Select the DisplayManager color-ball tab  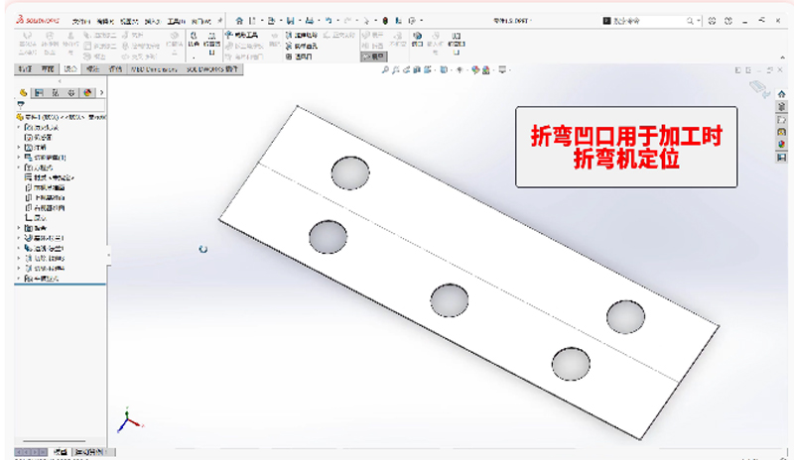click(87, 92)
